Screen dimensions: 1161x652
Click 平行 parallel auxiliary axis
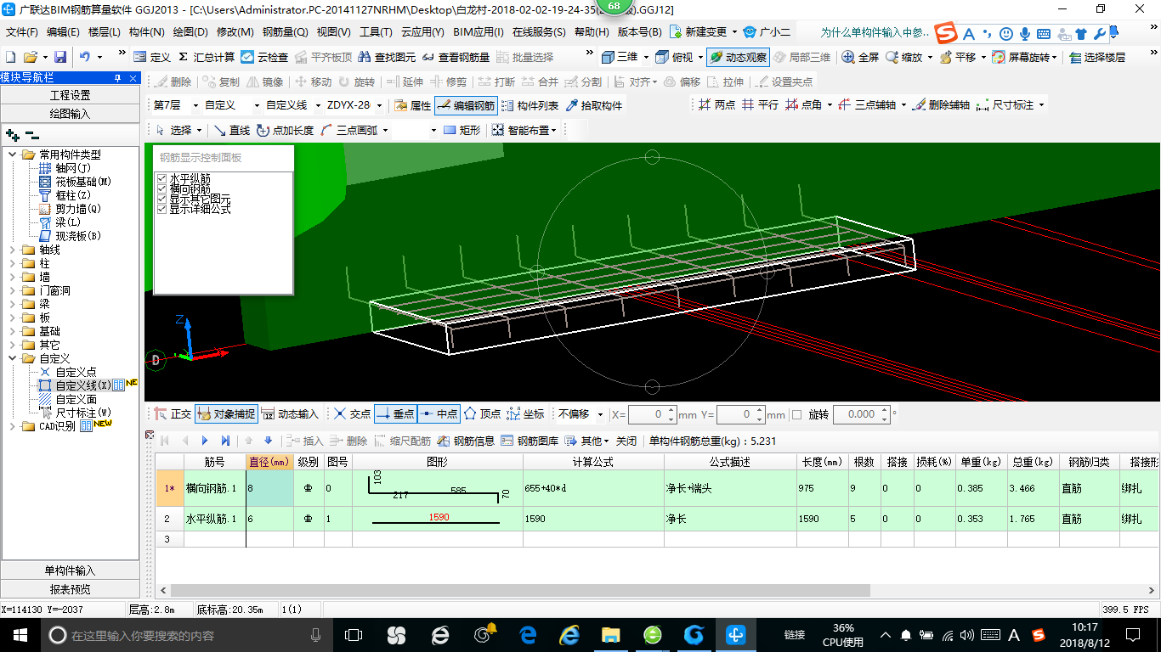[x=760, y=105]
